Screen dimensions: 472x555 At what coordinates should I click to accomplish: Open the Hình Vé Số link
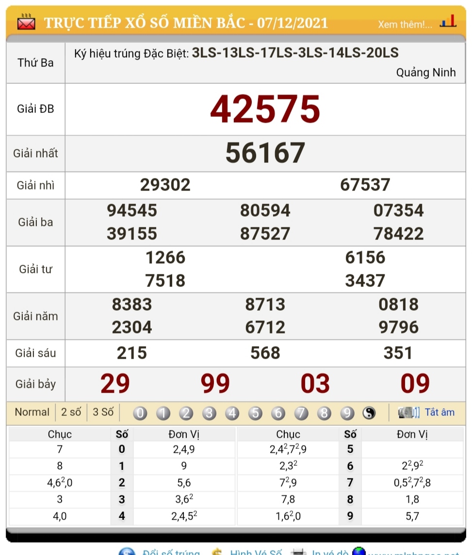pos(256,552)
